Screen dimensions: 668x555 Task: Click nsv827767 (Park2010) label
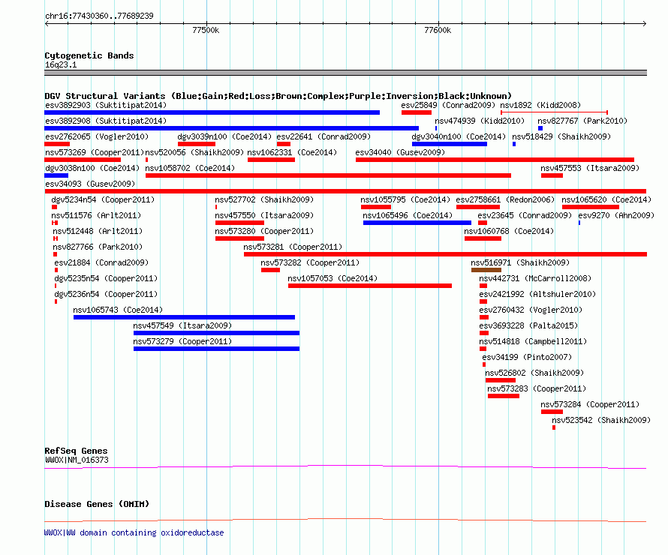click(x=582, y=121)
